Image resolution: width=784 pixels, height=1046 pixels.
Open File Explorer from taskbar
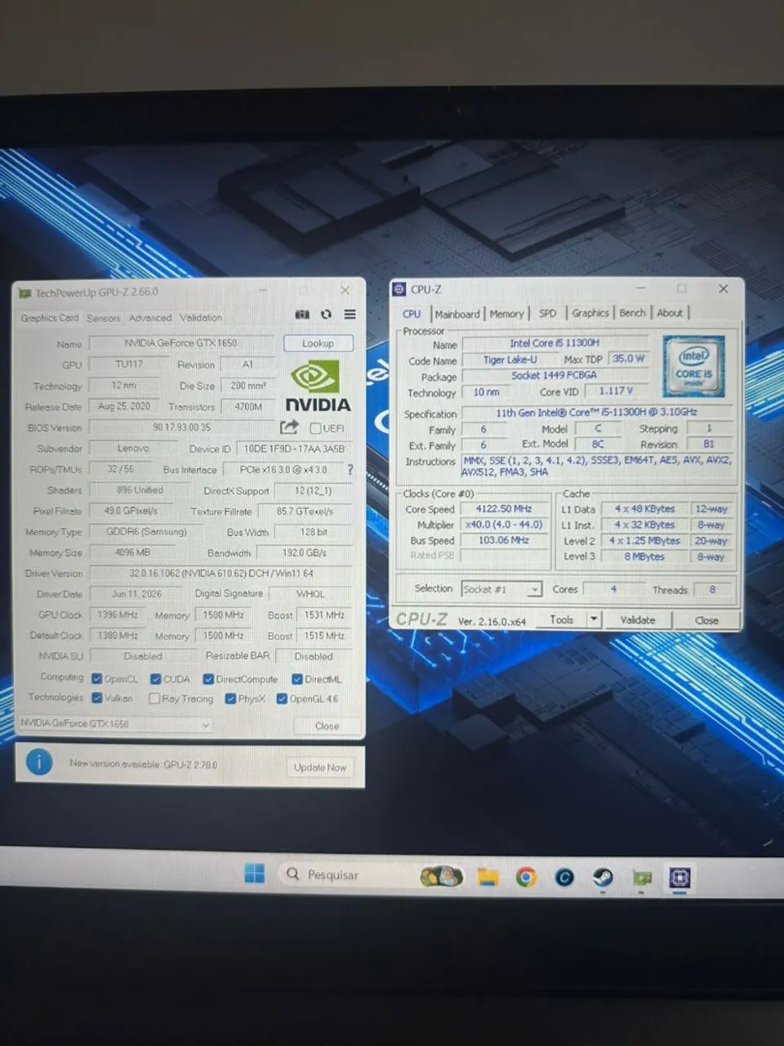488,877
